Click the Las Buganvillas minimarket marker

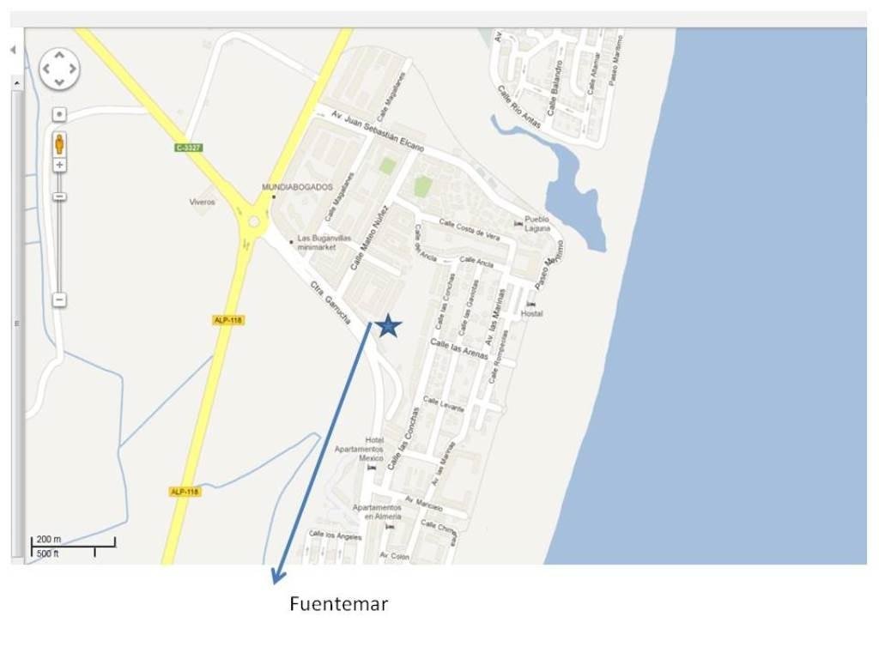[291, 242]
